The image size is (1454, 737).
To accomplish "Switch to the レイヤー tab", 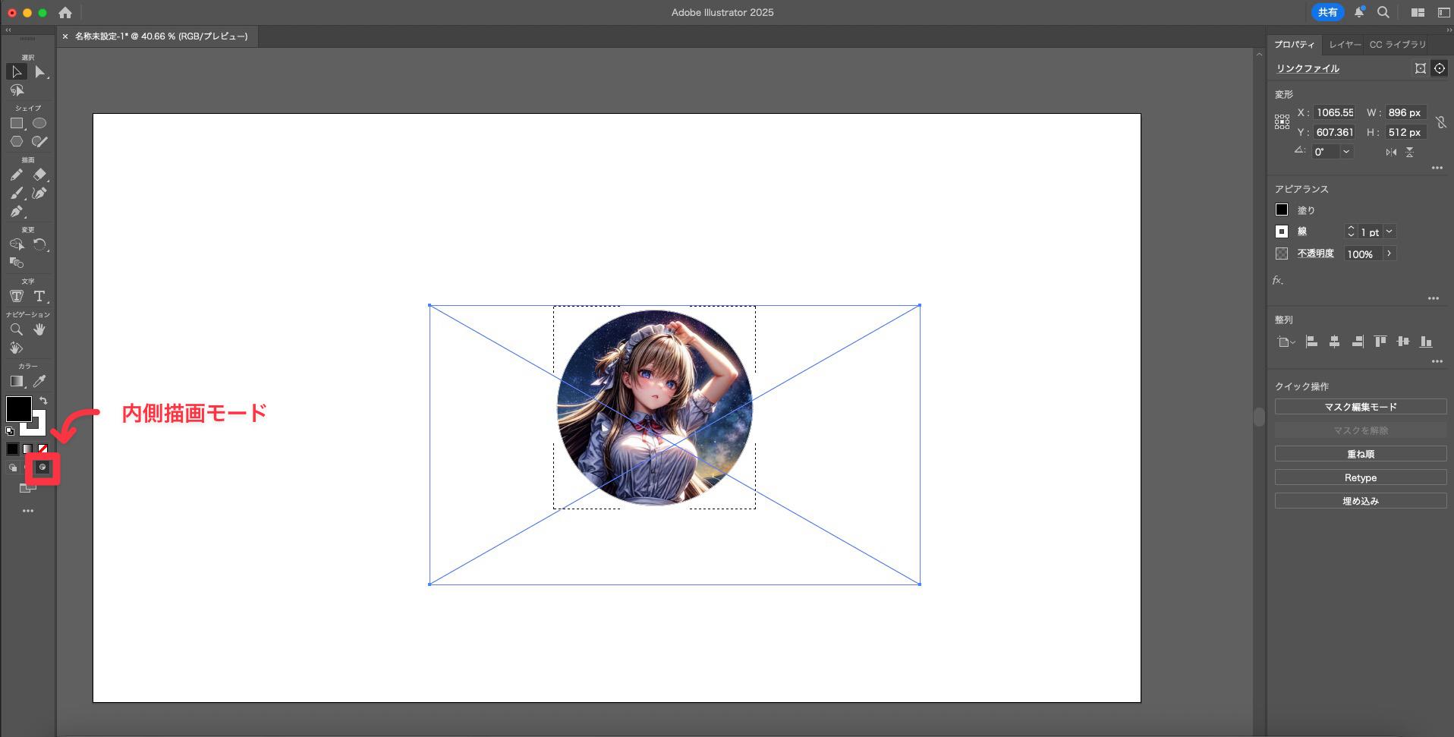I will point(1345,45).
